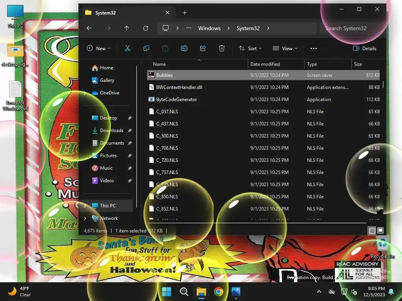Click the horizontal scrollbar of file list

257,223
